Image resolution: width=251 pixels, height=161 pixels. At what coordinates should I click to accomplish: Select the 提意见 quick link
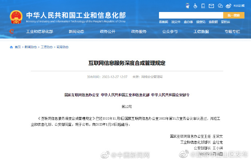201,22
